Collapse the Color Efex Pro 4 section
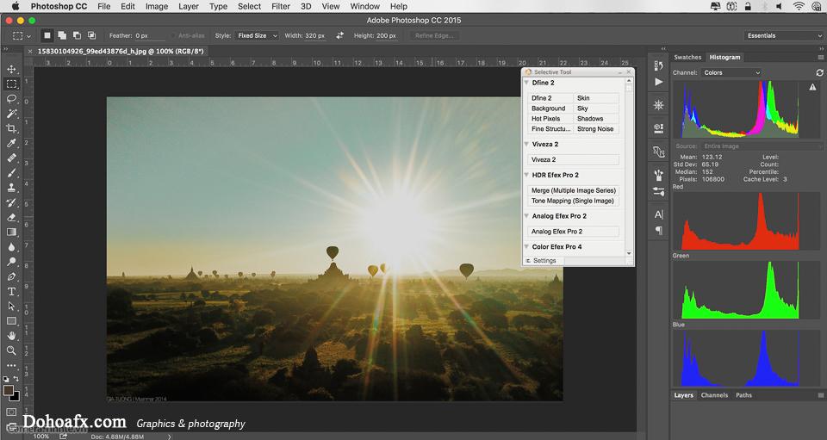Image resolution: width=827 pixels, height=440 pixels. click(526, 246)
